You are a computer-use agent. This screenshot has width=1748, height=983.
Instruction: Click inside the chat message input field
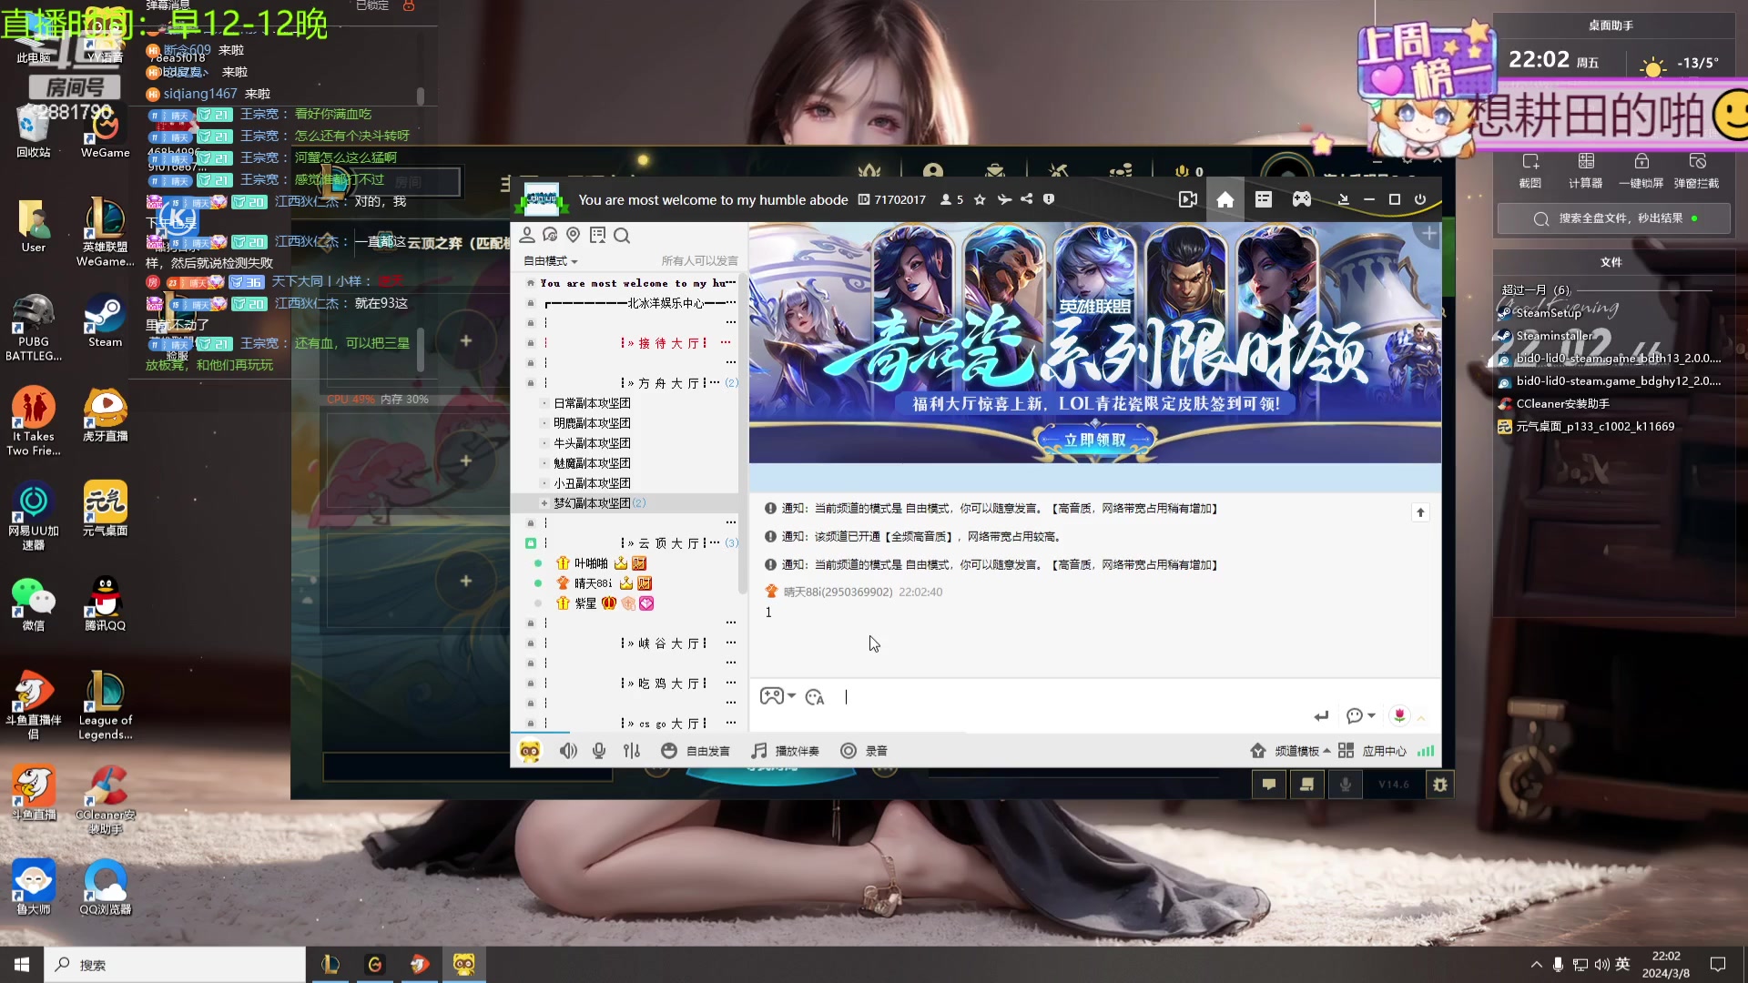click(1001, 696)
